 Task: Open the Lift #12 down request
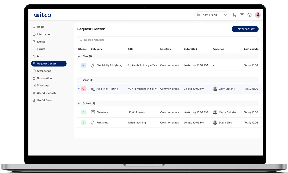[136, 112]
